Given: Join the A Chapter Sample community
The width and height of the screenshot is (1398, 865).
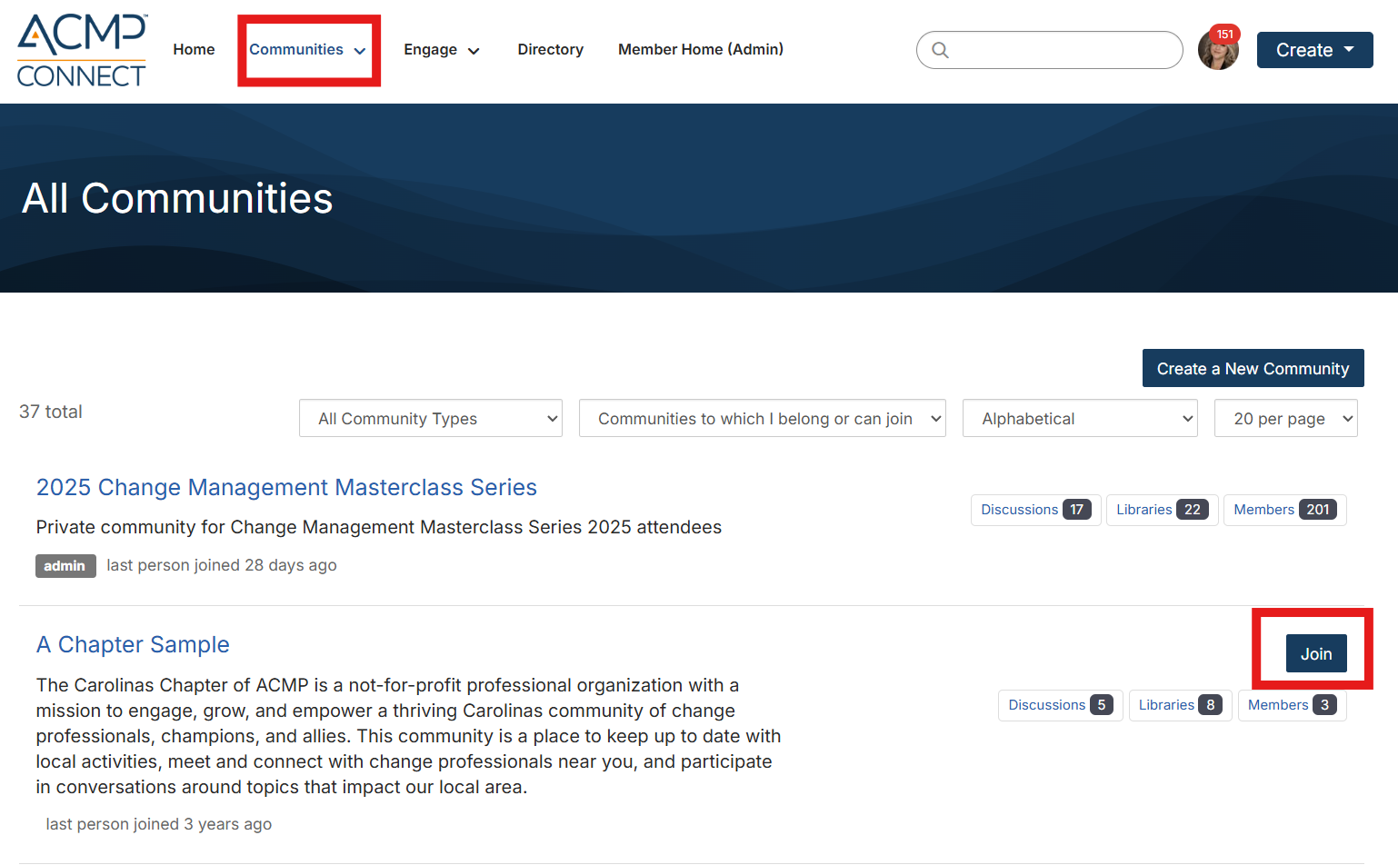Looking at the screenshot, I should (1315, 654).
